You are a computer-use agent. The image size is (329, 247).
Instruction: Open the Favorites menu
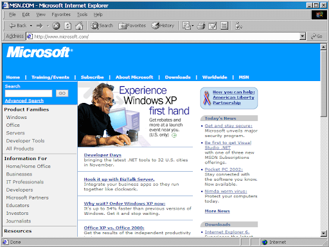tap(61, 15)
